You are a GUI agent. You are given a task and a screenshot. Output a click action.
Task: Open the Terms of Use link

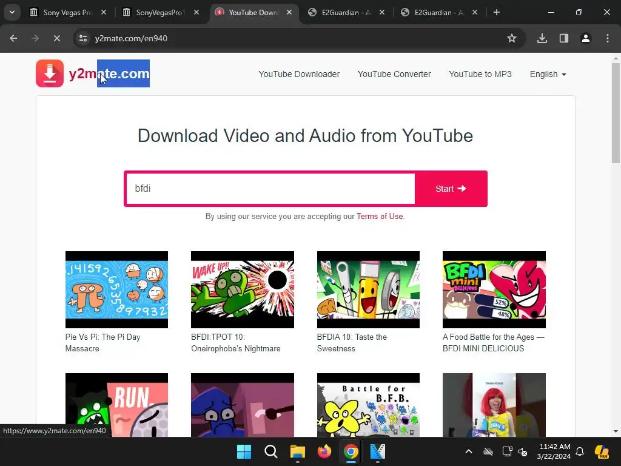pos(380,217)
